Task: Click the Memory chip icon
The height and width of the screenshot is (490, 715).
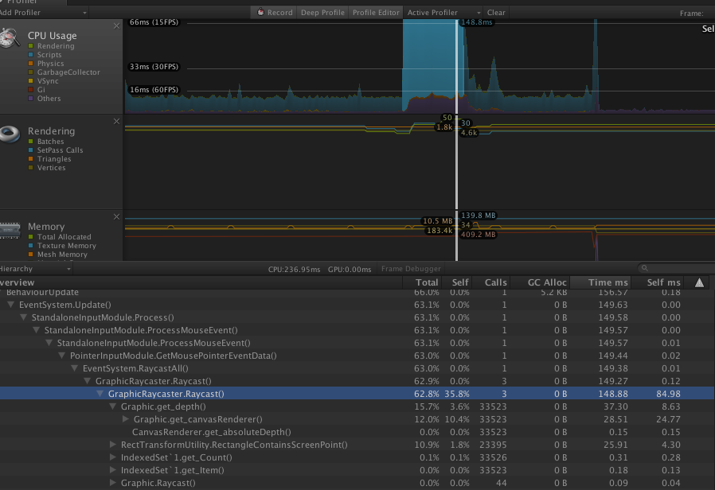Action: (x=10, y=230)
